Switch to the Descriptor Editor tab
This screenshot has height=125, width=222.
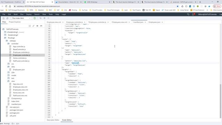tap(53, 120)
